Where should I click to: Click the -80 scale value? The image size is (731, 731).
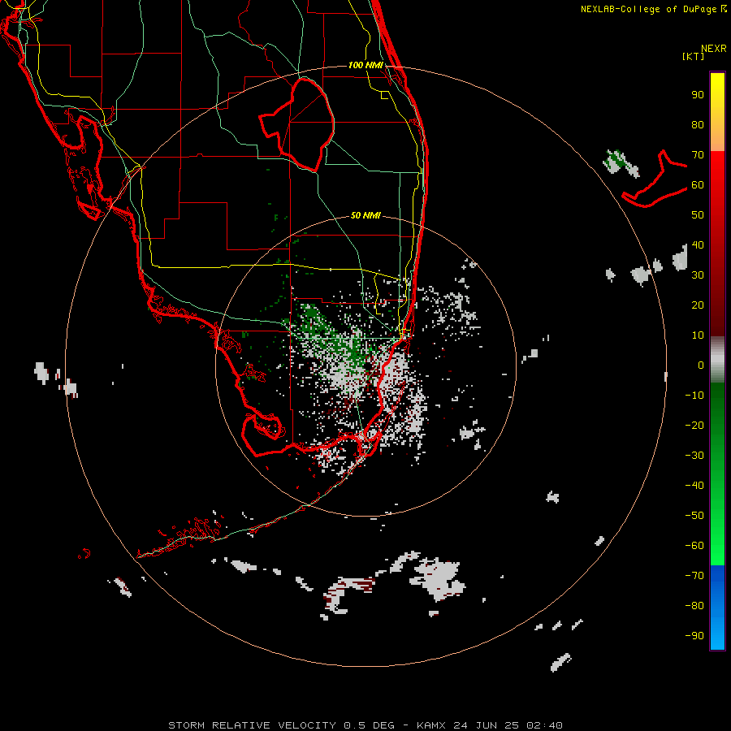click(x=694, y=606)
